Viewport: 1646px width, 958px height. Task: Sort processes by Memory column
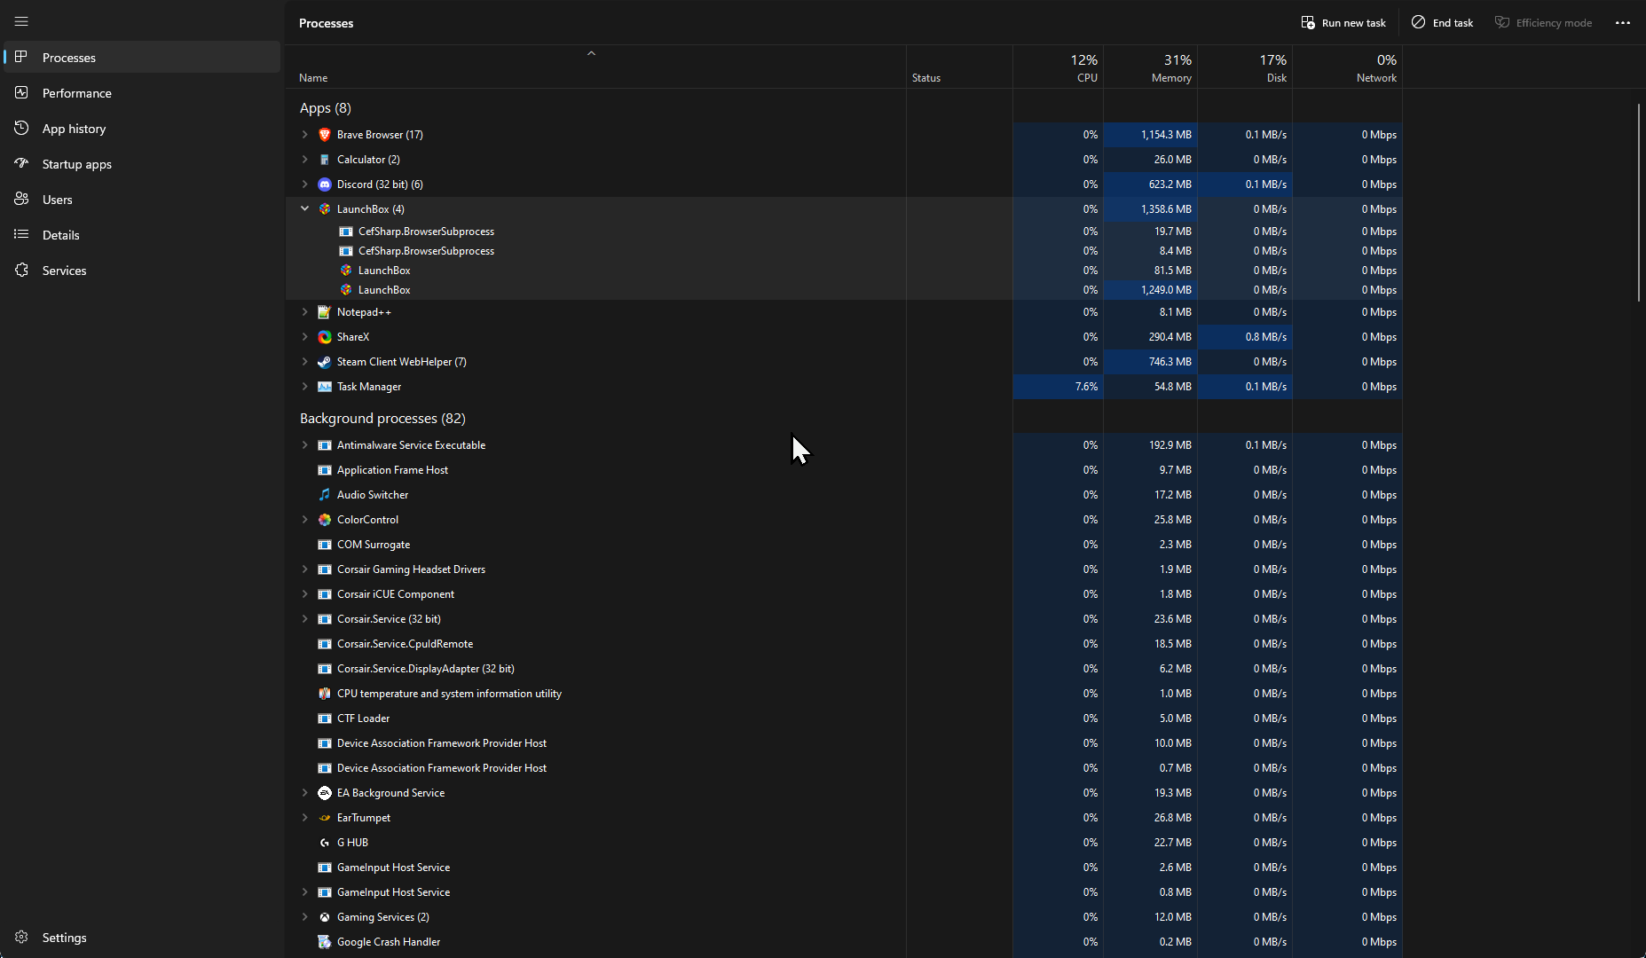[1170, 68]
